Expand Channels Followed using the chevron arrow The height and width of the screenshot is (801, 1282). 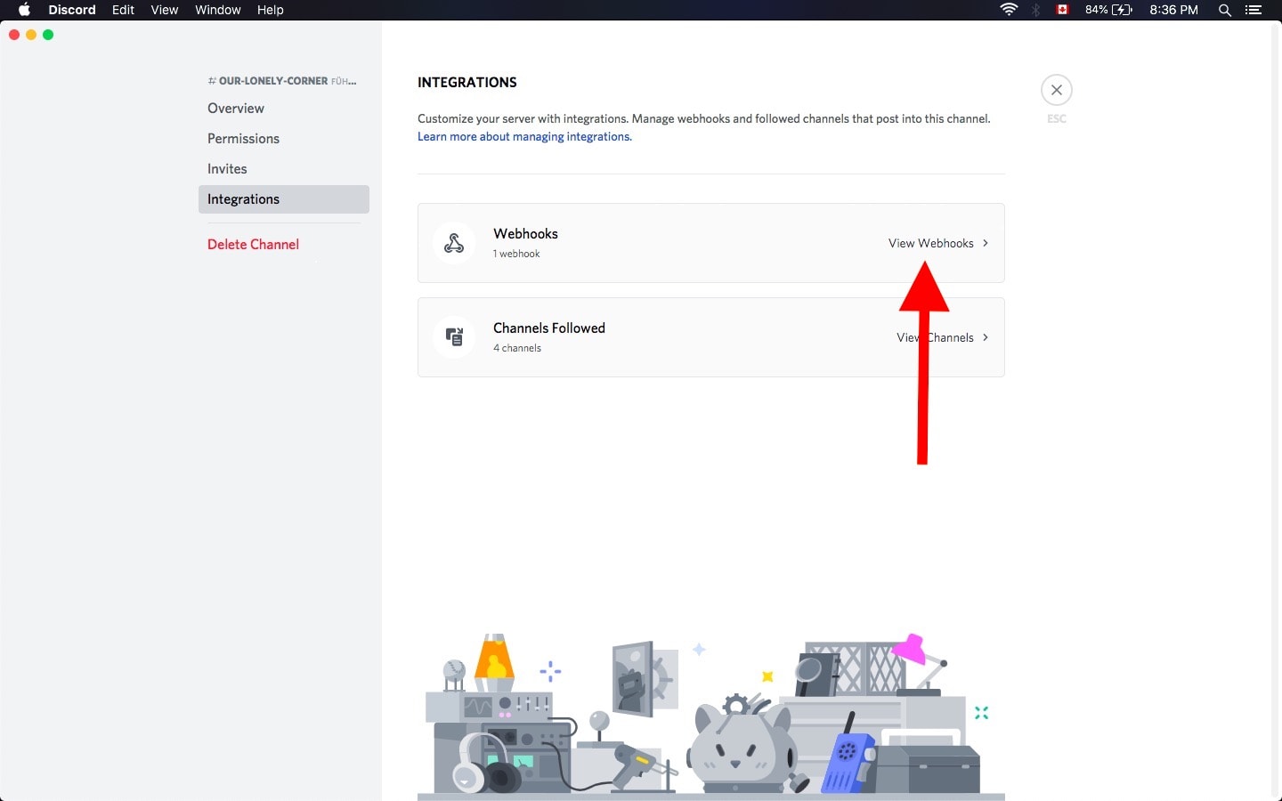986,337
